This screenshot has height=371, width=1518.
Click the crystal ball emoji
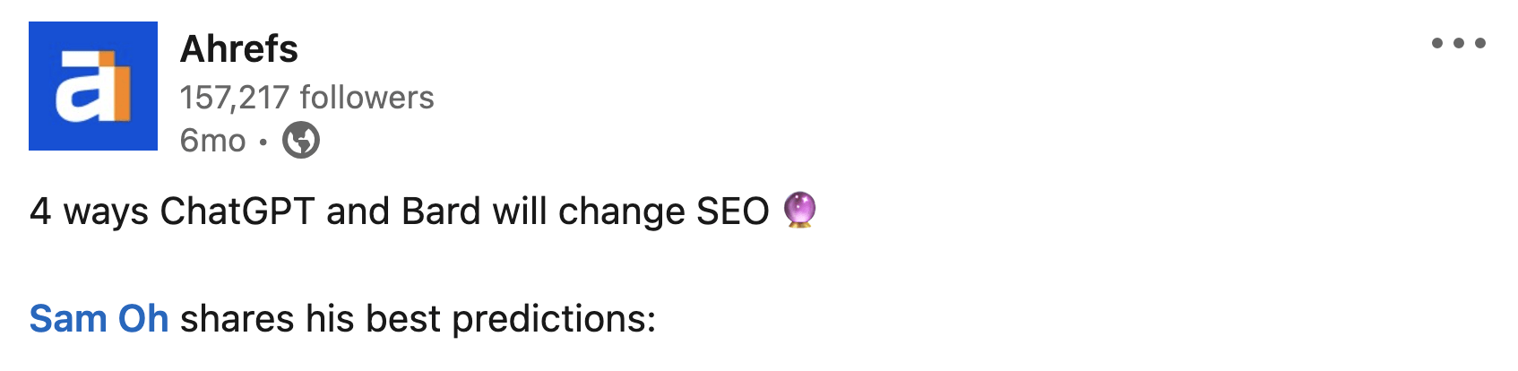click(x=799, y=211)
